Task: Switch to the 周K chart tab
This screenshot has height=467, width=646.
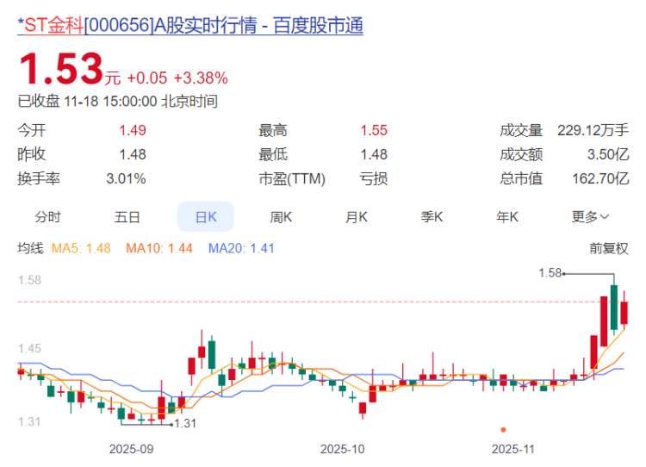Action: 281,217
